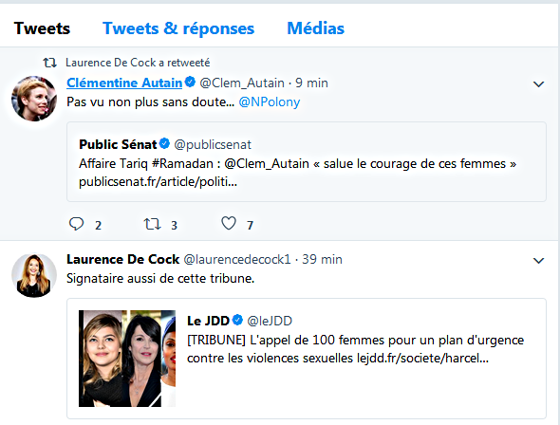Open Laurence De Cock name link
This screenshot has height=425, width=560.
point(122,259)
